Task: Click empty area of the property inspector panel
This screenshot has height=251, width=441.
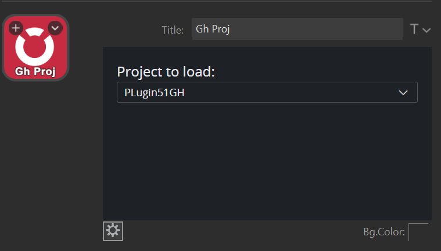Action: 267,162
